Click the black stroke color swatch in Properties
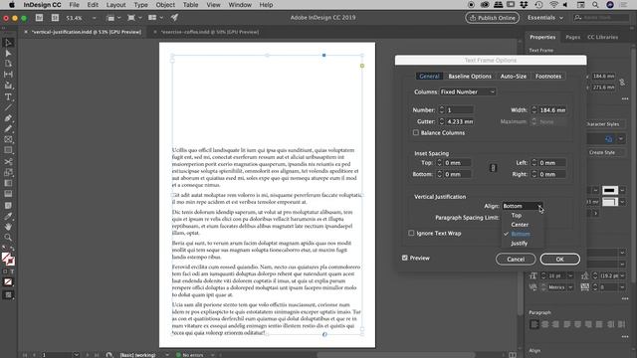 pyautogui.click(x=610, y=190)
